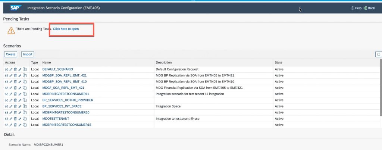Delete MDBPINTEGRTESTCONSUMER15 with trash icon

coord(15,125)
